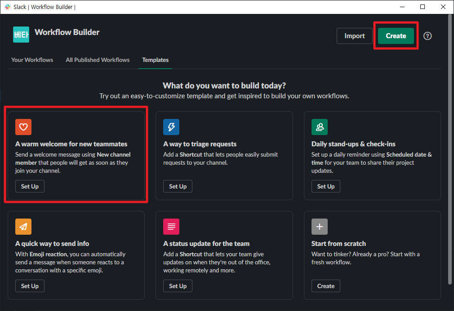Click 'A warm welcome for new teammates' title
454x311 pixels.
[x=71, y=144]
